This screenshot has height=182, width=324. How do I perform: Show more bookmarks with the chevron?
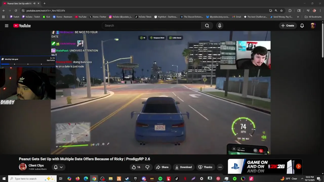(298, 17)
